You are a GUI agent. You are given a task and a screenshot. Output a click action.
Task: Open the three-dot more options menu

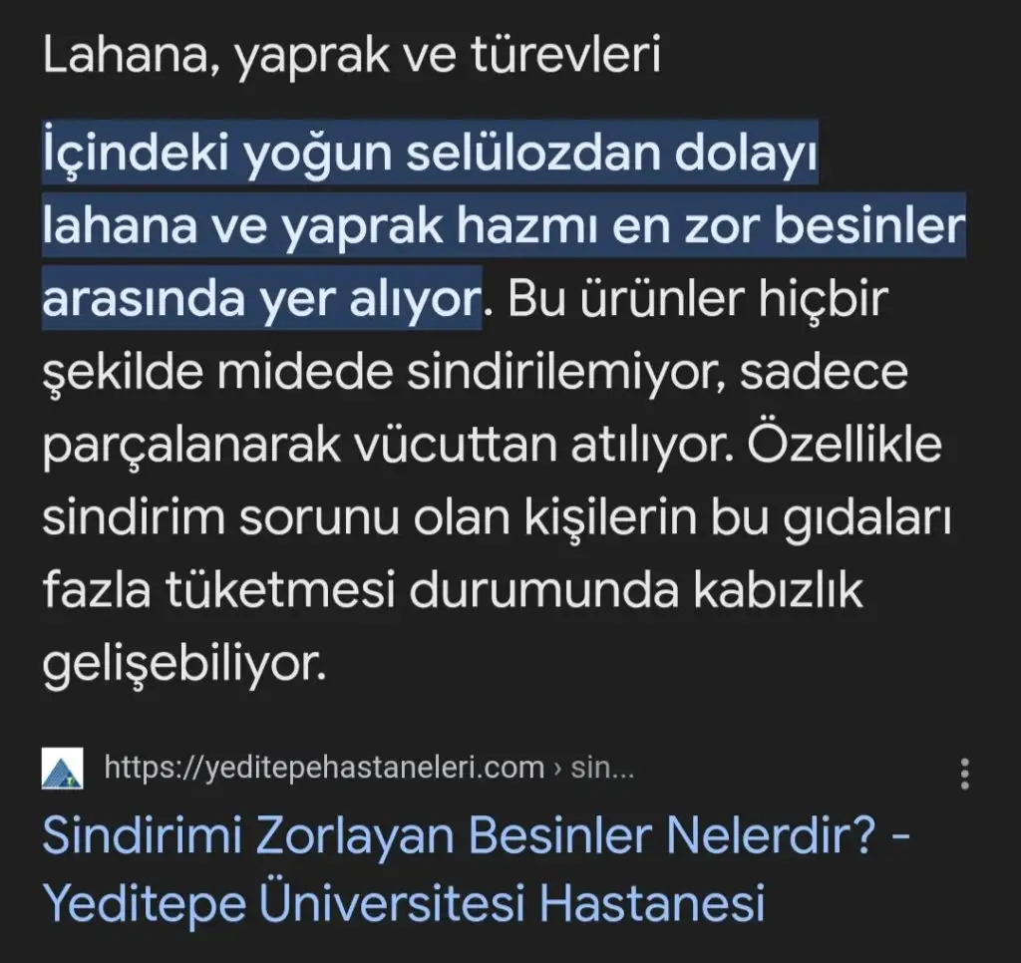pyautogui.click(x=964, y=774)
